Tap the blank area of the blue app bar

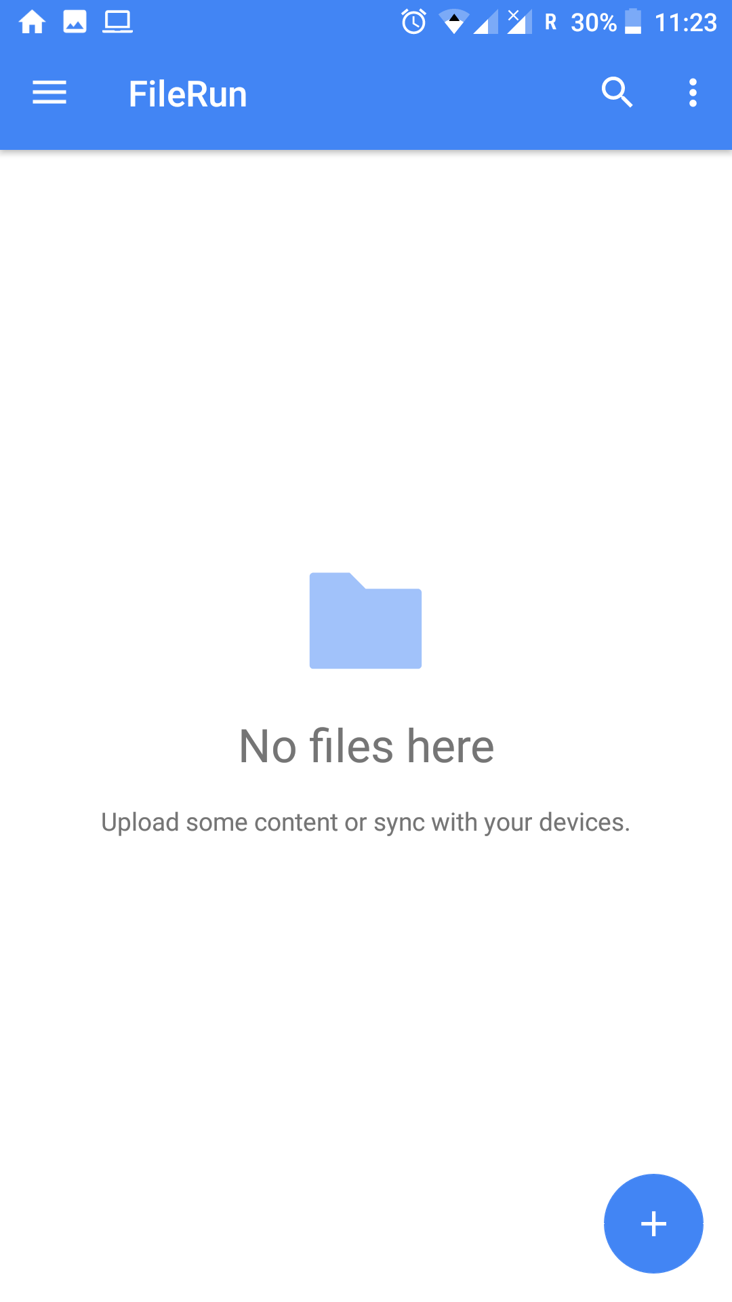[420, 94]
